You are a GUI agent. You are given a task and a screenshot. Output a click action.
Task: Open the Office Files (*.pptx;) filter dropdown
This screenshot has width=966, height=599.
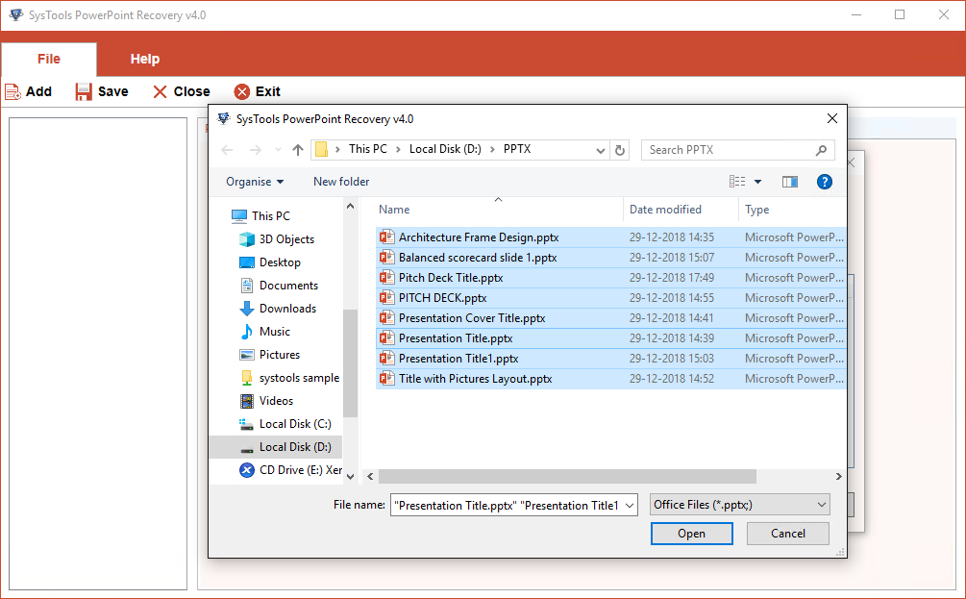click(x=739, y=505)
